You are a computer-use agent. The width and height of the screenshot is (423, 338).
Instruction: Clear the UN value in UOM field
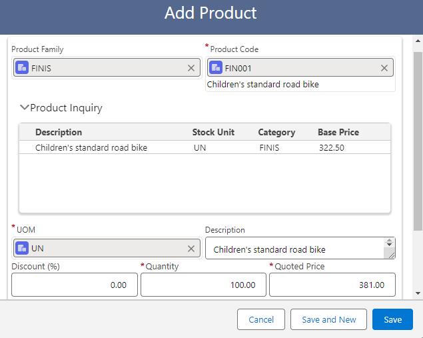(191, 249)
